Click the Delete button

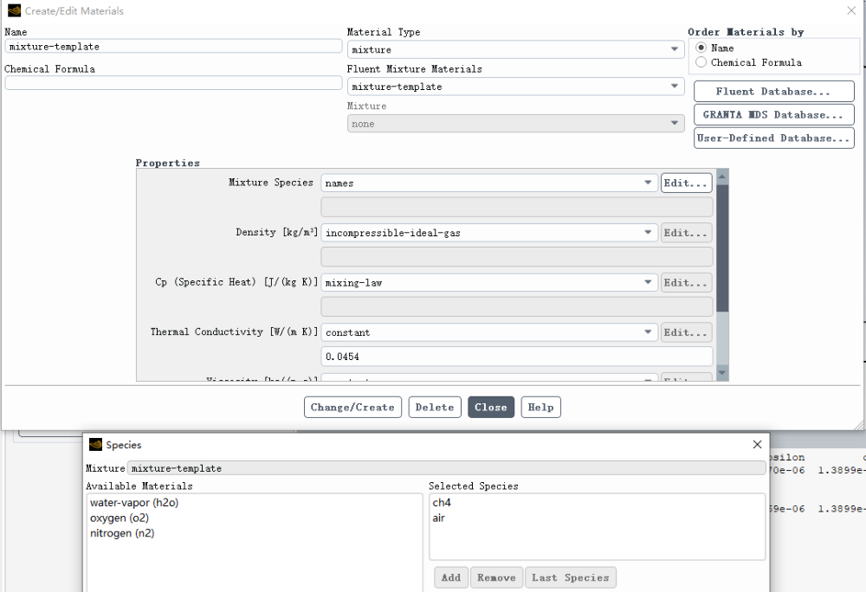coord(435,407)
